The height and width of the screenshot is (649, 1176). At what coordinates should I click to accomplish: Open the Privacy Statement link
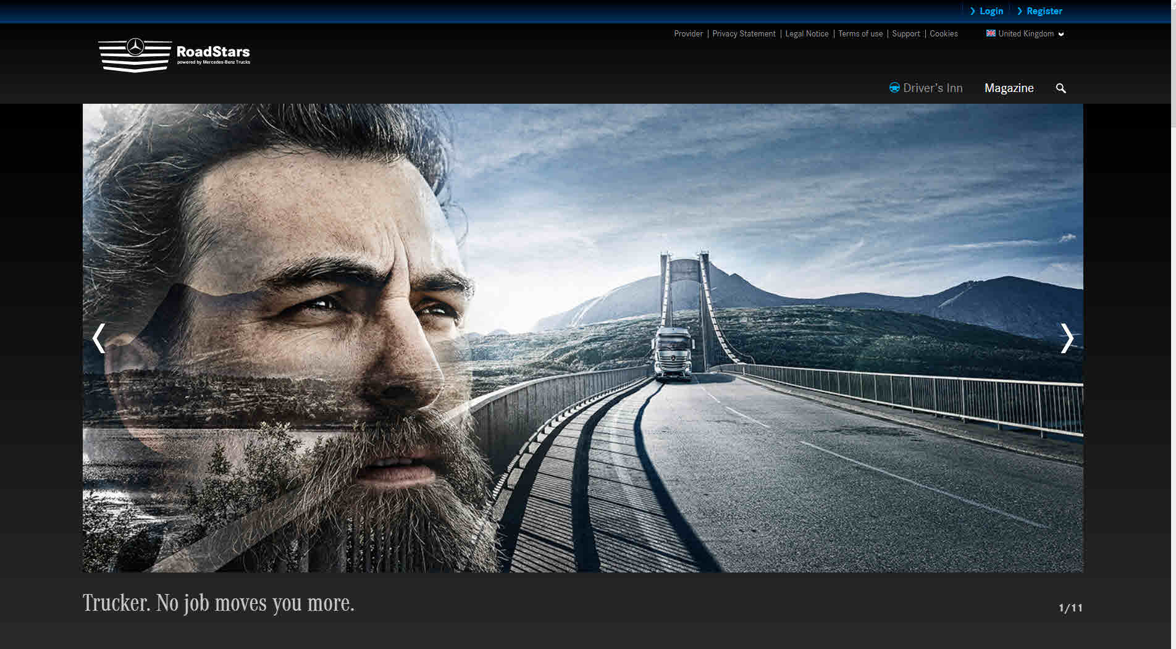pyautogui.click(x=744, y=34)
